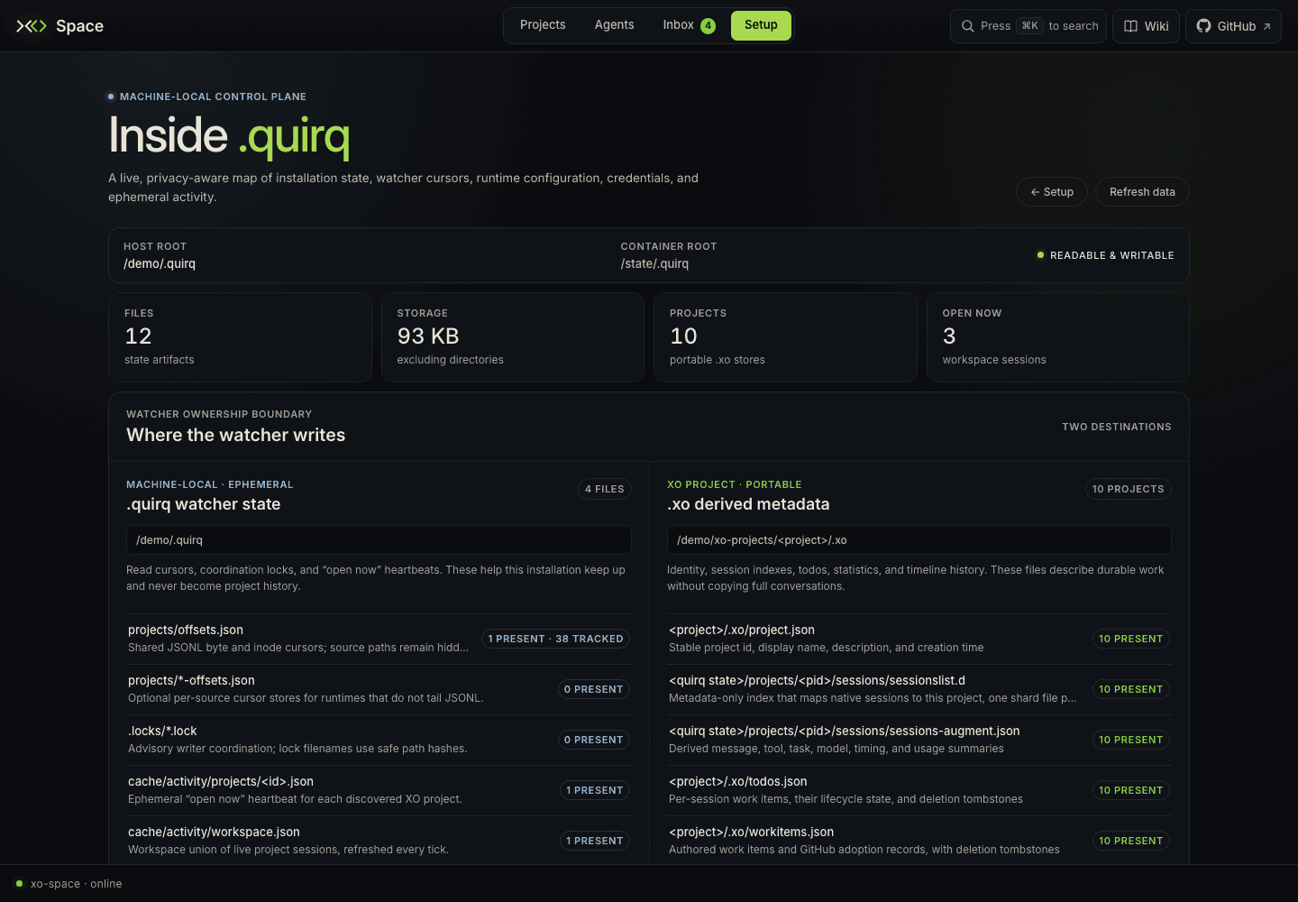Image resolution: width=1298 pixels, height=902 pixels.
Task: Click 0 PRESENT badge for projects/*-offsets.json
Action: point(594,689)
